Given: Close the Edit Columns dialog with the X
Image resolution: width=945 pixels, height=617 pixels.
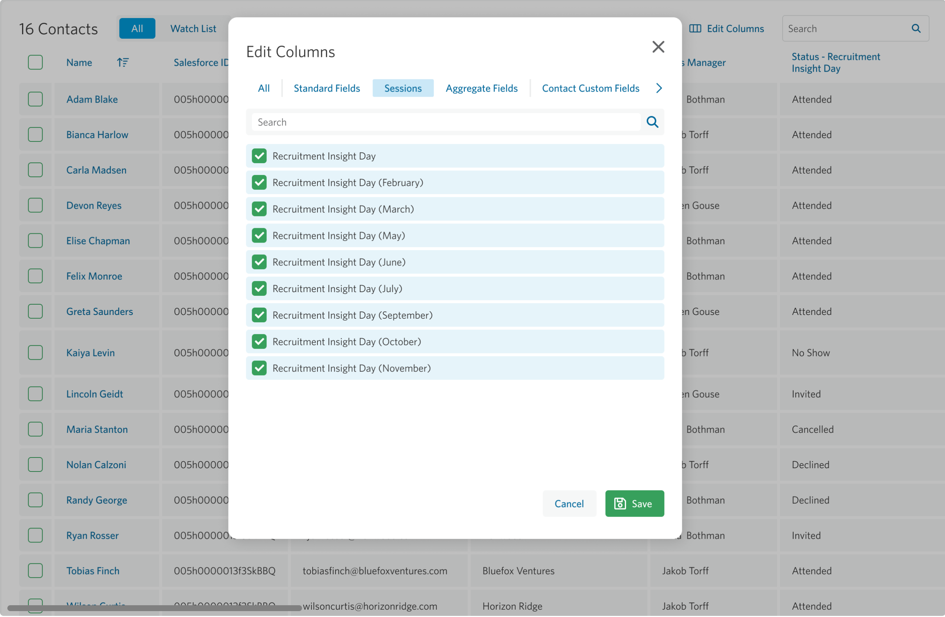Looking at the screenshot, I should point(658,47).
